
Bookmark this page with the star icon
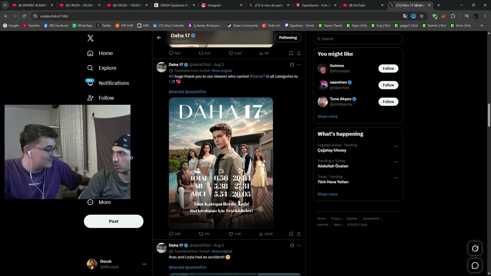click(x=422, y=16)
